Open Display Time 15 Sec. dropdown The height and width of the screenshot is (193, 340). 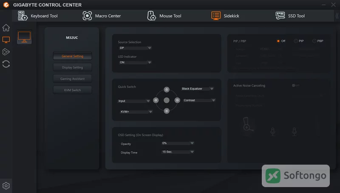point(178,152)
